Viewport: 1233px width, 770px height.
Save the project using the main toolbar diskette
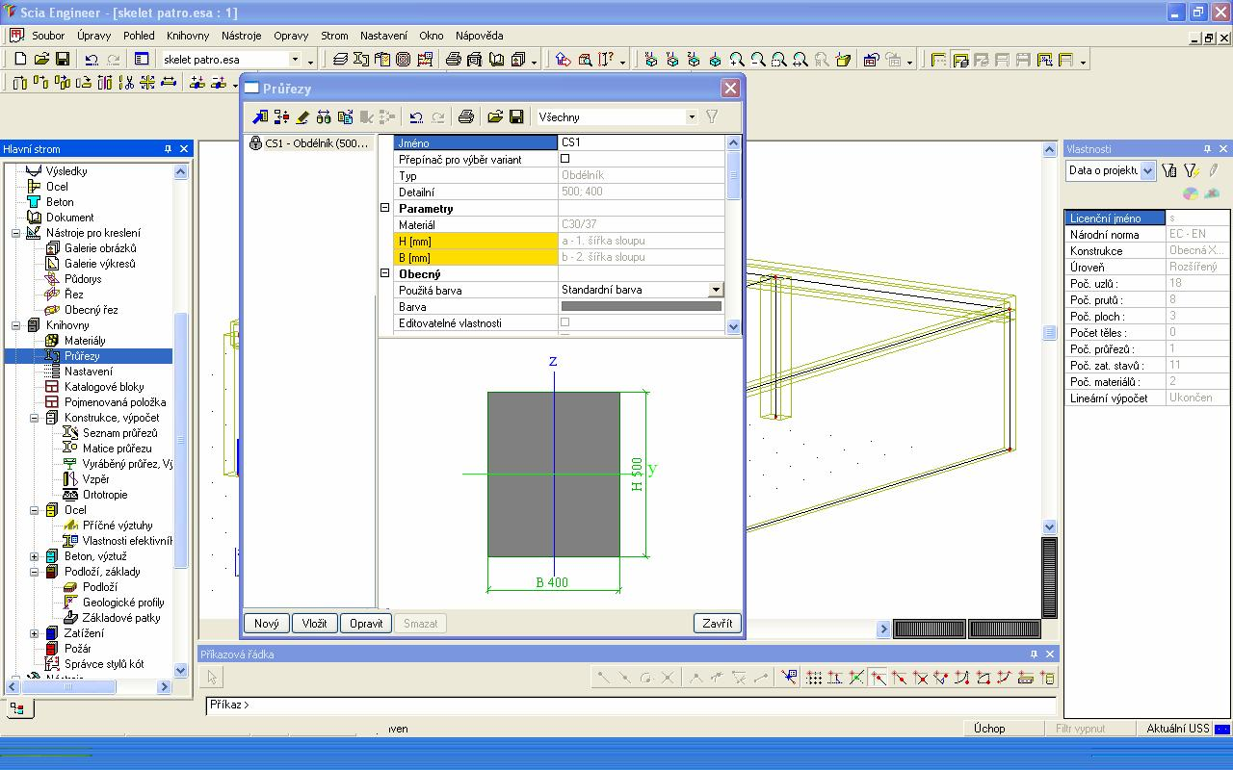(63, 60)
